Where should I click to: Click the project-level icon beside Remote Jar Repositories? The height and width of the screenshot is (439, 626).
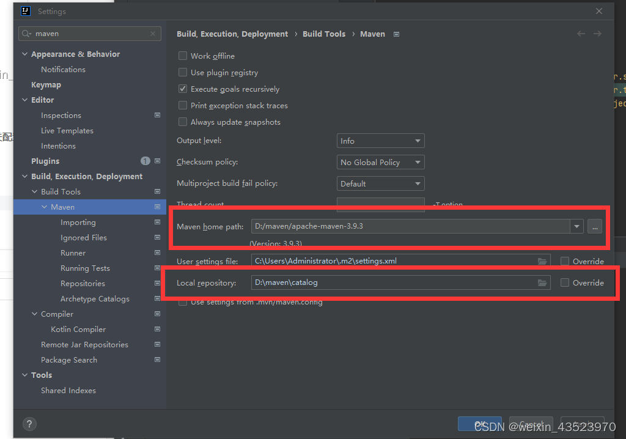[x=157, y=344]
